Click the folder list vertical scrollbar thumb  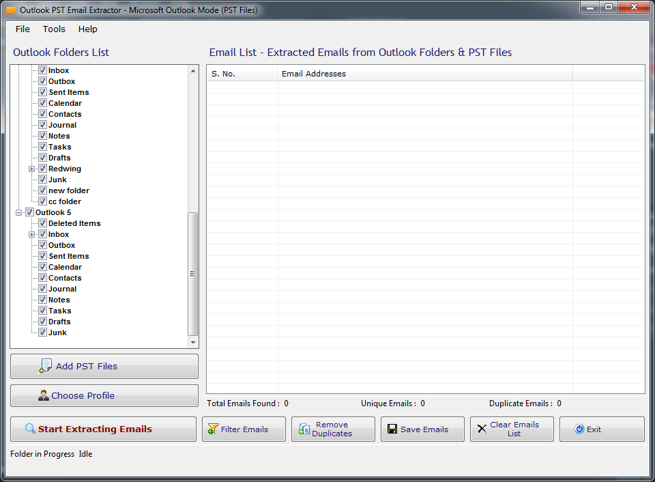193,274
